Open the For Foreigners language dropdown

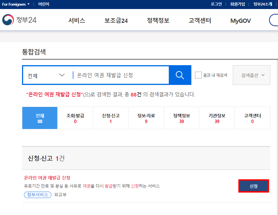click(x=16, y=4)
